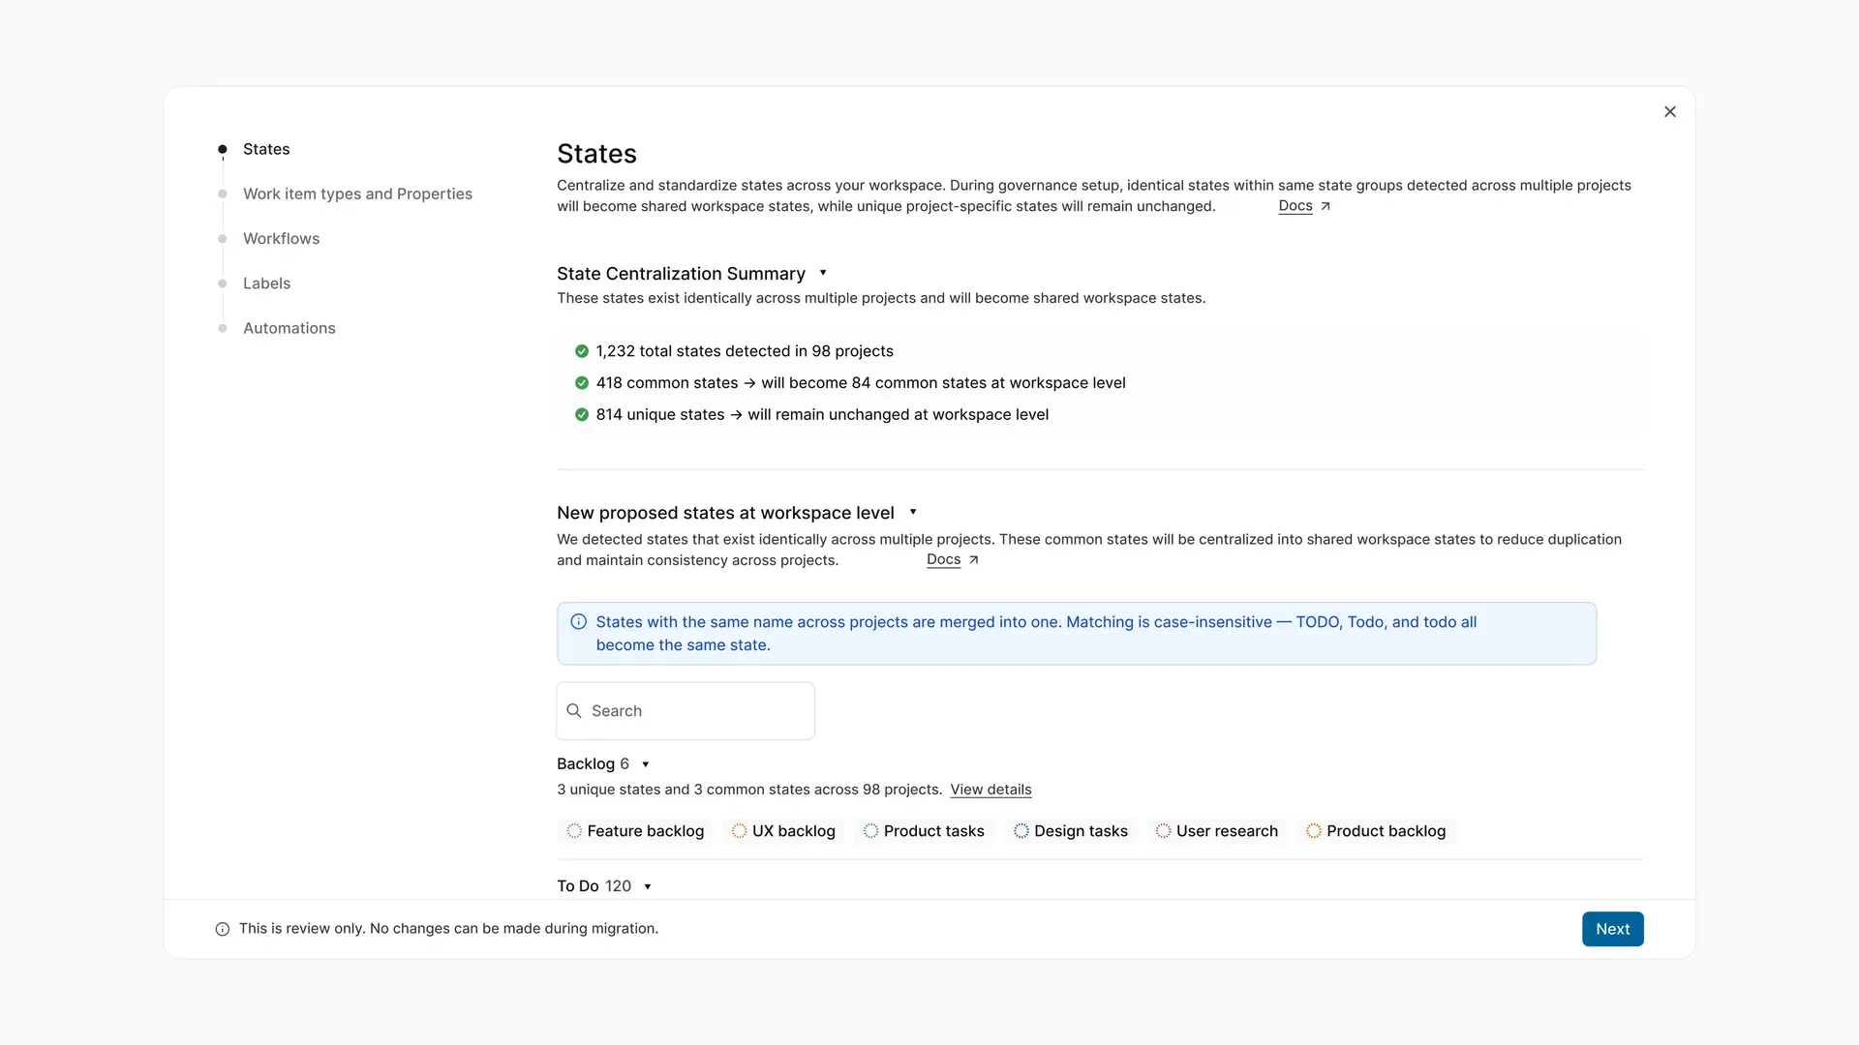Click external arrow icon beside lower Docs link

click(x=974, y=560)
